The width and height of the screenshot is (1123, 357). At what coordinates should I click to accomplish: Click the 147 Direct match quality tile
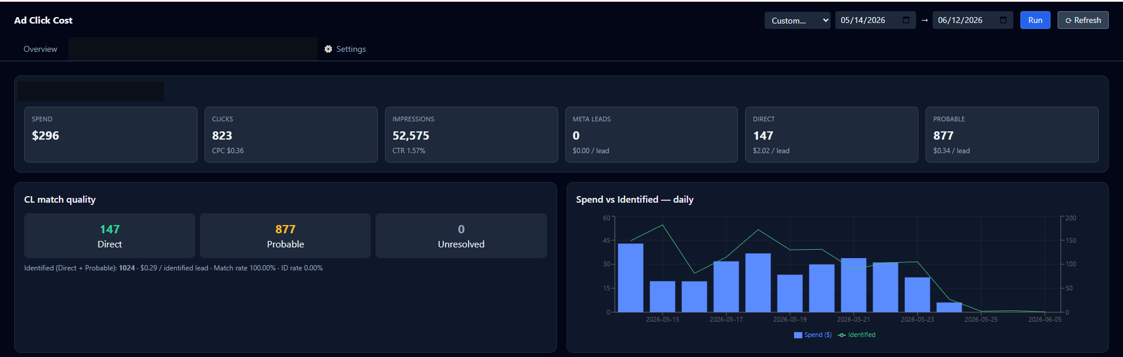[x=110, y=236]
